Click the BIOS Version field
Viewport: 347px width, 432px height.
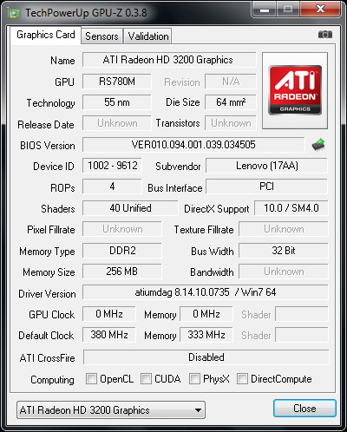click(x=193, y=145)
